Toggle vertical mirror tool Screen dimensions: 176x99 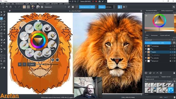tap(124, 7)
